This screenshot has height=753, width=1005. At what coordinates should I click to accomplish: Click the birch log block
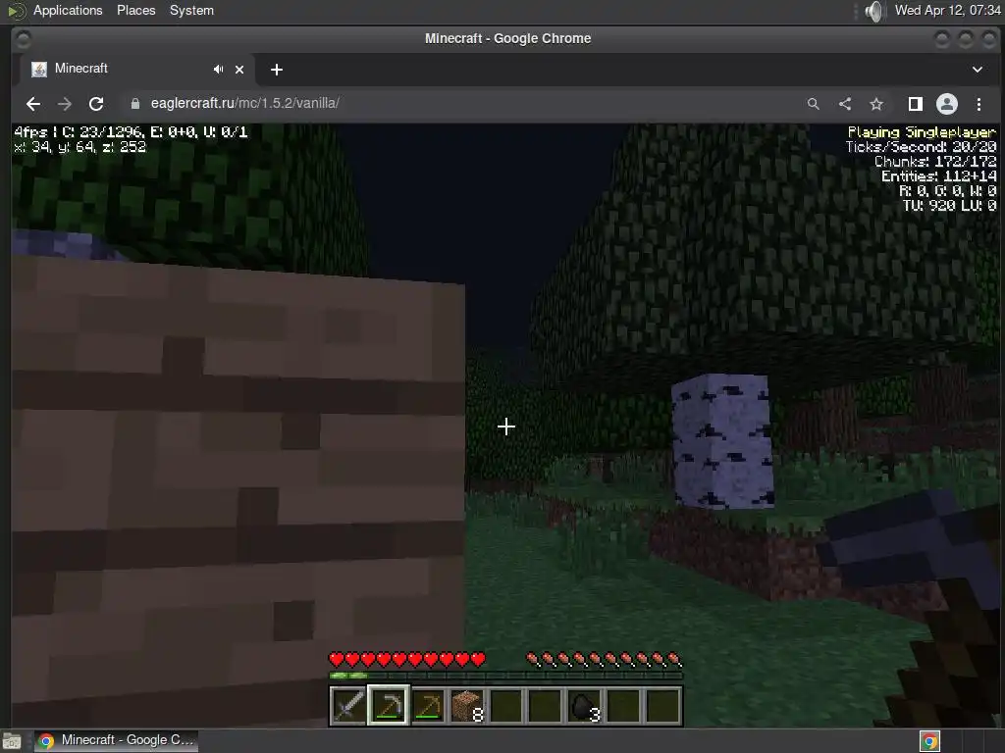(721, 442)
